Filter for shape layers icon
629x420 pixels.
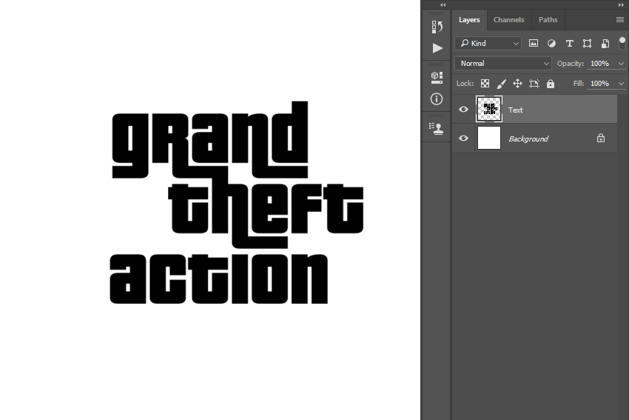588,44
